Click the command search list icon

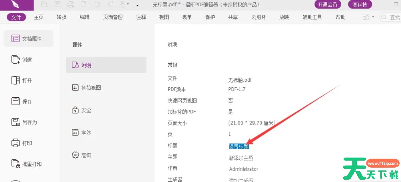point(366,17)
